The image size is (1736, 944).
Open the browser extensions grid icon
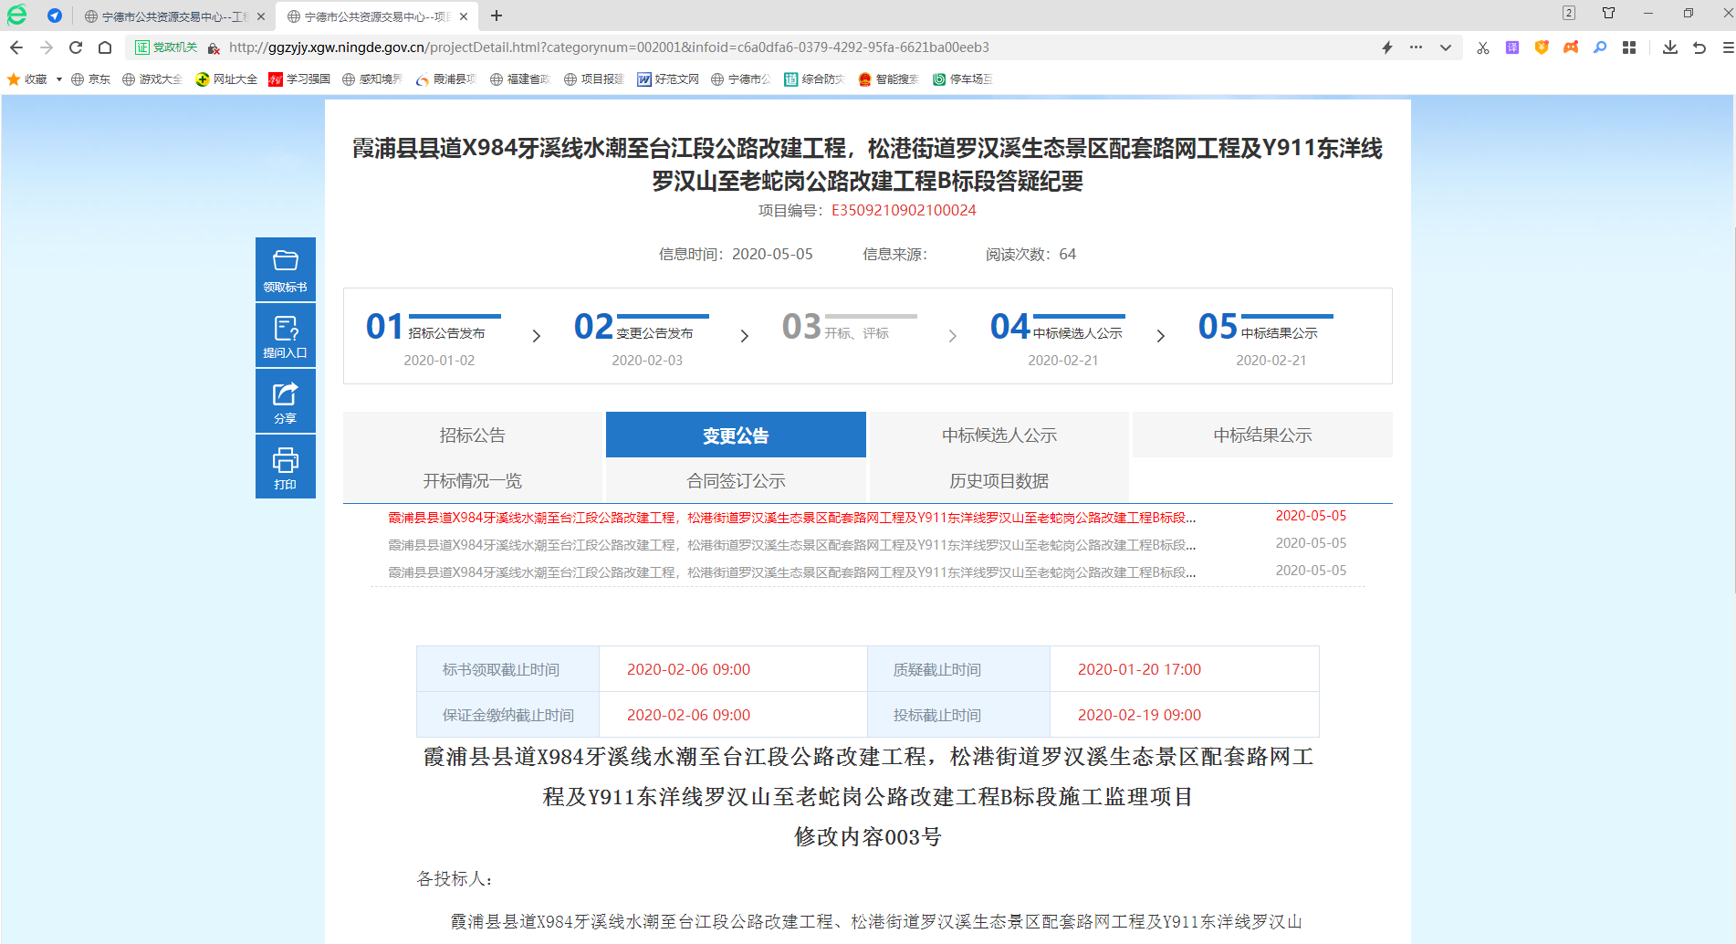pyautogui.click(x=1629, y=47)
